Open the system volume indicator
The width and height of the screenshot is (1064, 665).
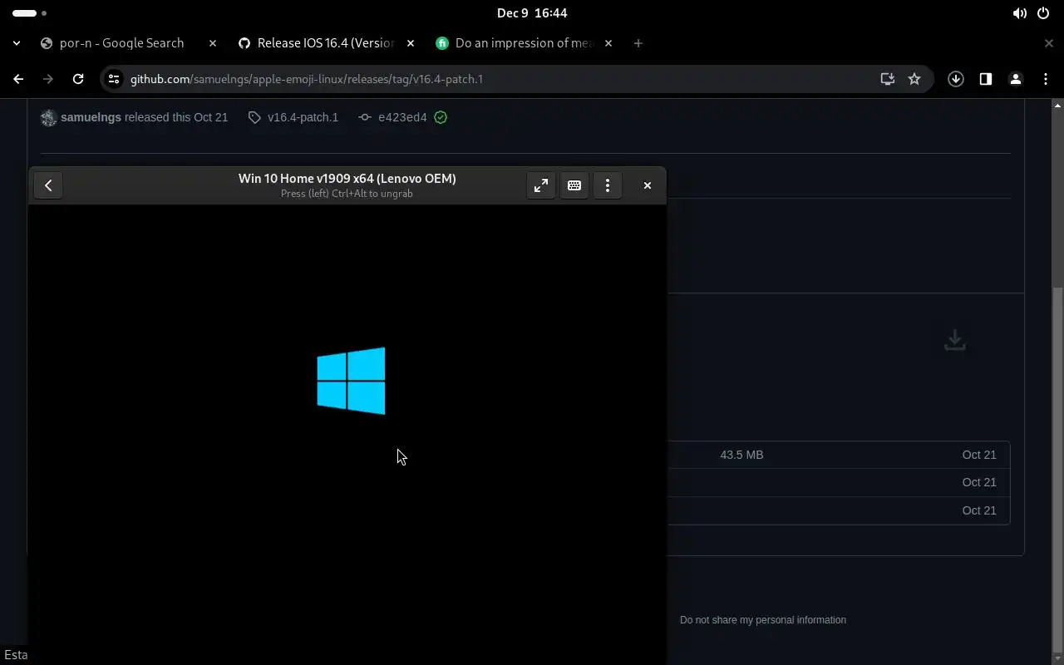(x=1020, y=13)
